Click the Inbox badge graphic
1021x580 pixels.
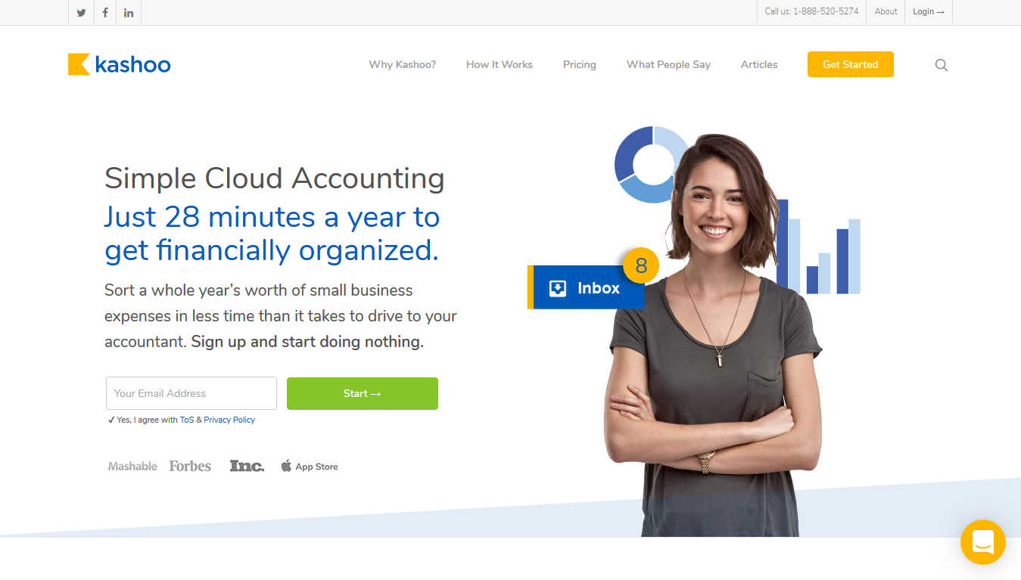coord(586,287)
